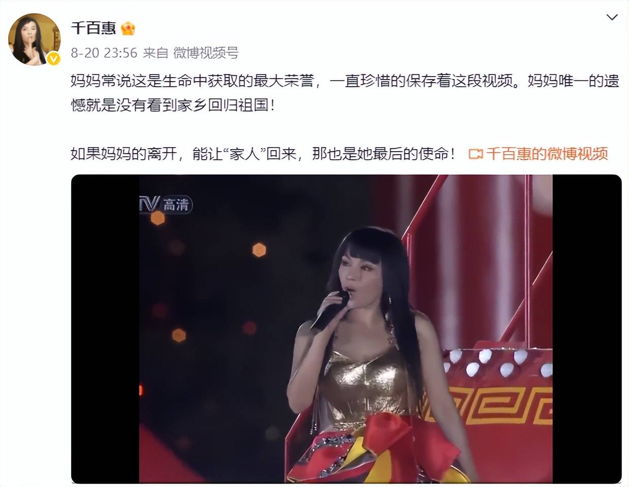Click the video icon before 千百惠的微博视频
Screen dimensions: 629x487
tap(476, 154)
